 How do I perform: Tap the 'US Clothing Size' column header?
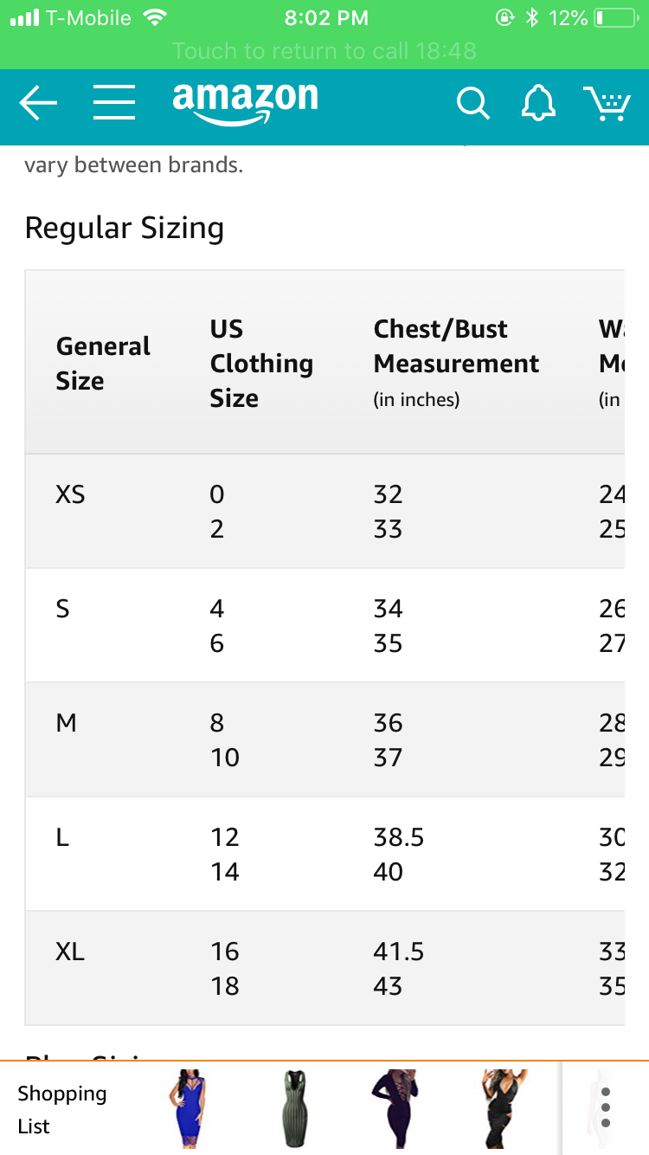point(260,364)
